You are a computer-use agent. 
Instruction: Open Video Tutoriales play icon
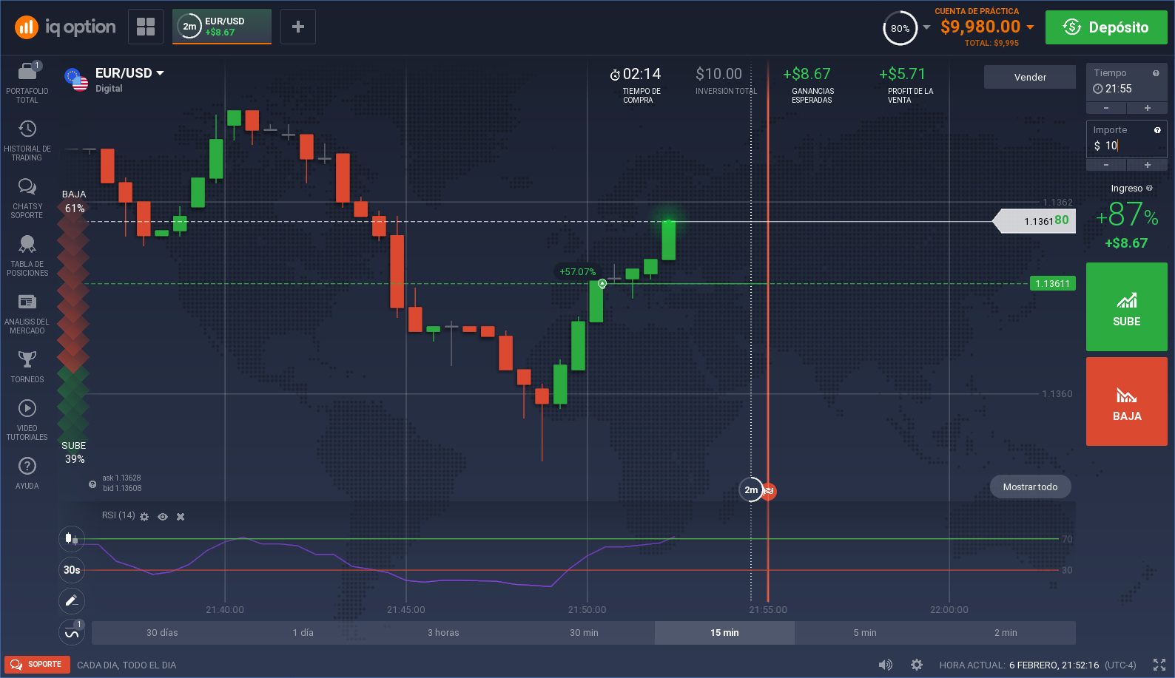27,408
